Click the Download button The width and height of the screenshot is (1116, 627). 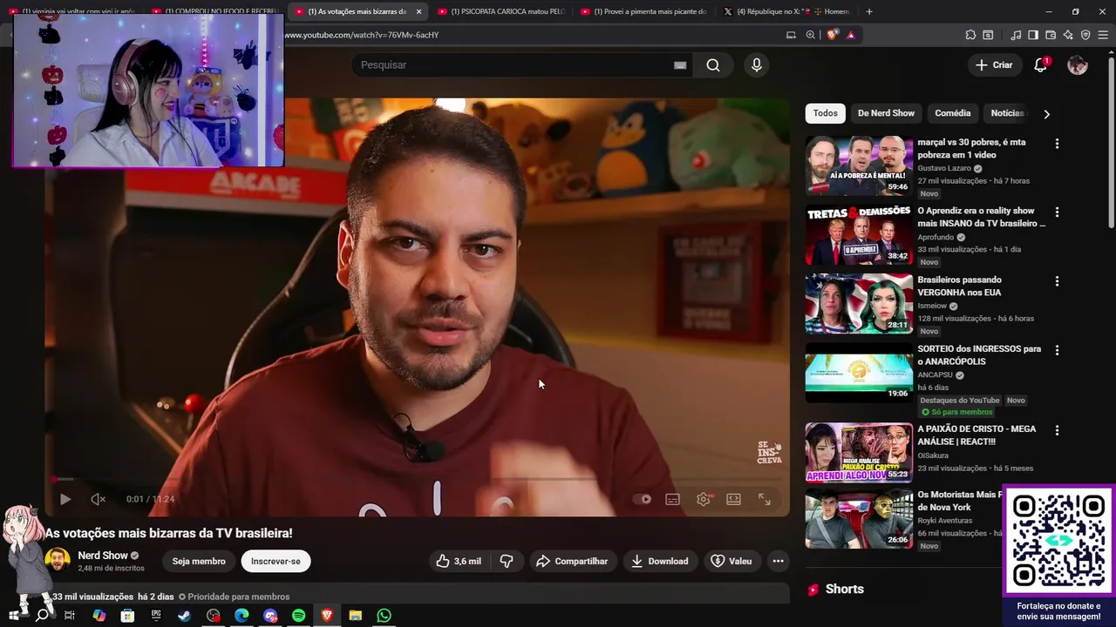point(660,561)
